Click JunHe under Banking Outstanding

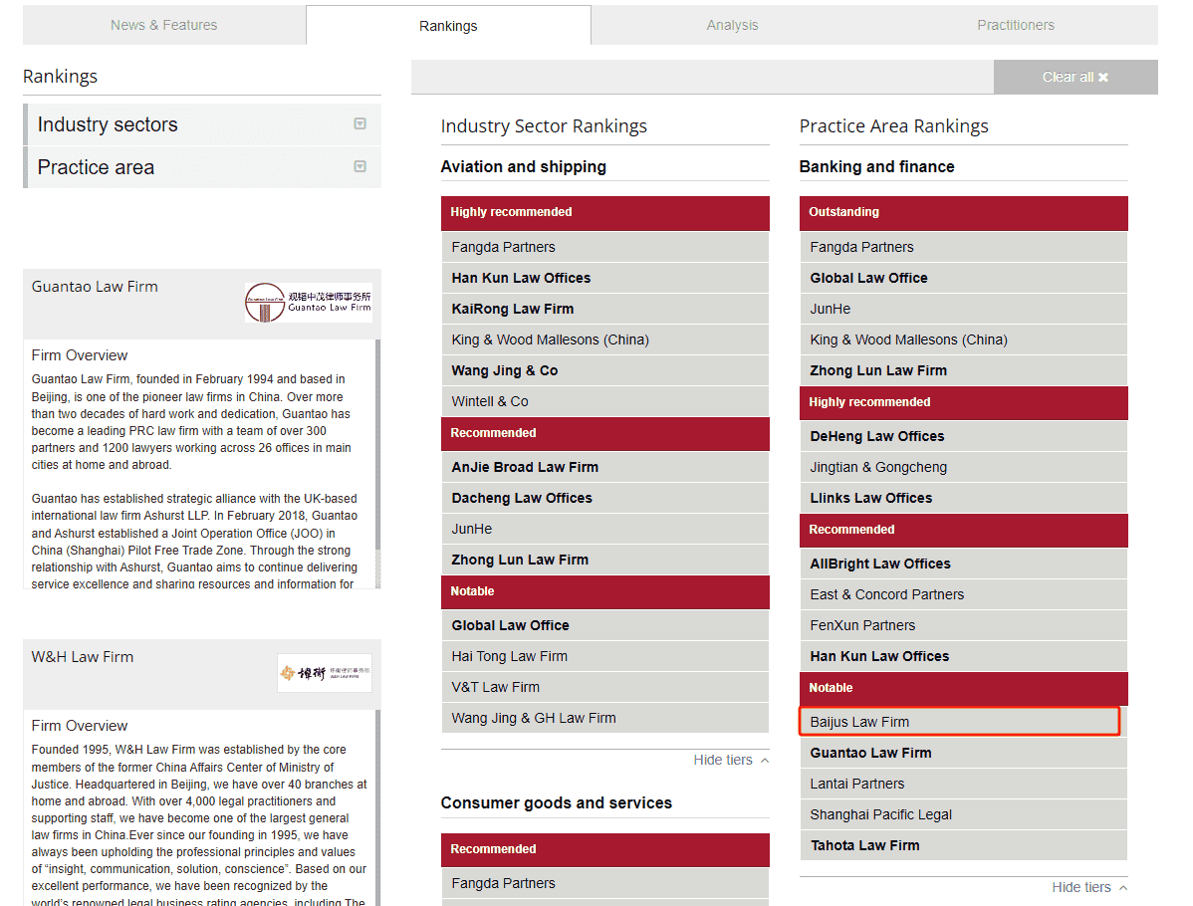pyautogui.click(x=963, y=309)
